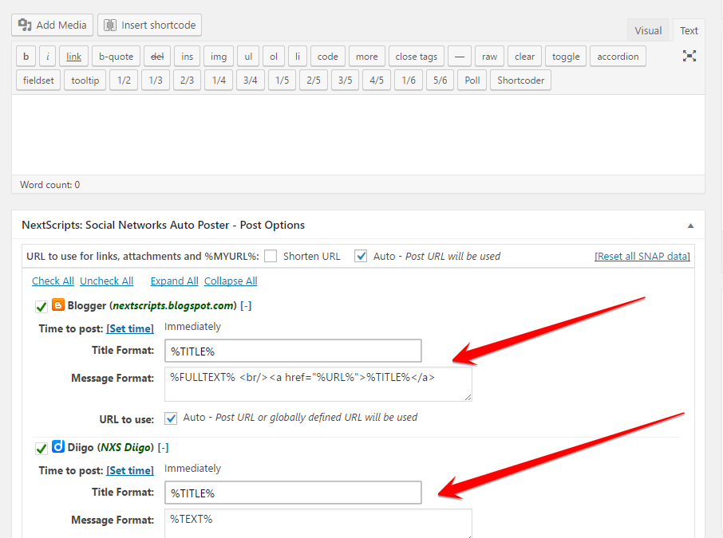Screen dimensions: 723x538
Task: Switch to the Text editor tab
Action: click(x=689, y=30)
